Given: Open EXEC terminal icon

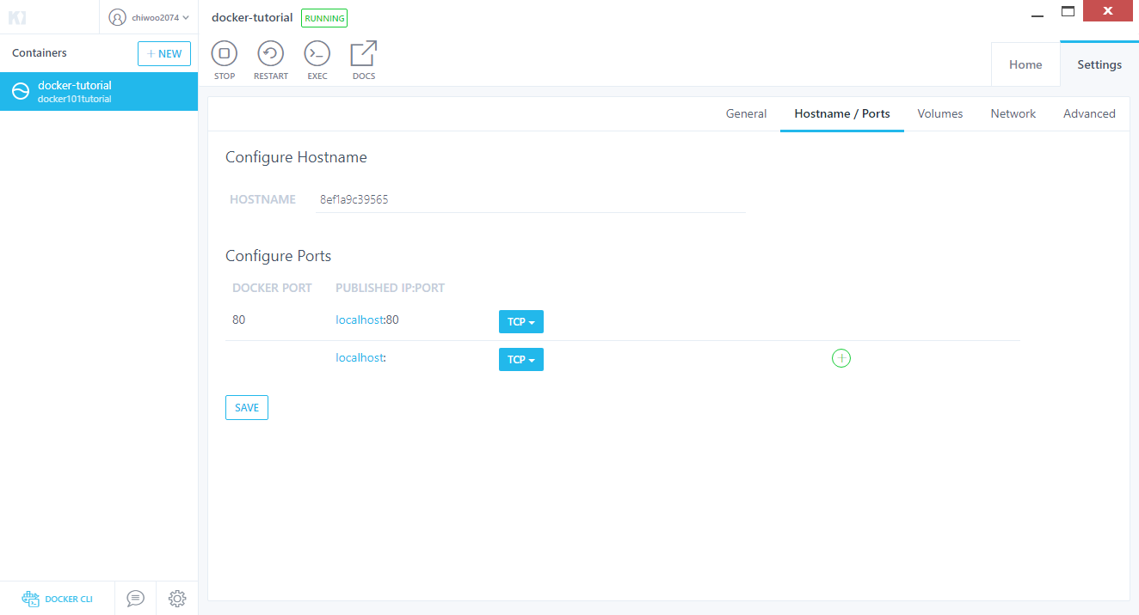Looking at the screenshot, I should click(x=317, y=54).
